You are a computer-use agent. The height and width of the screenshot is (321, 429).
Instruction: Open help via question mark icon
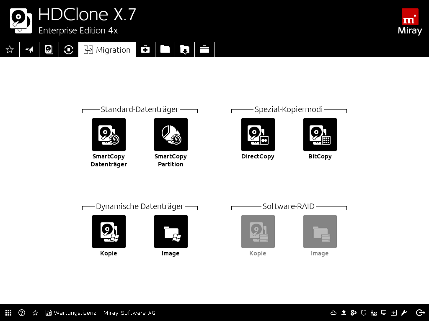22,313
